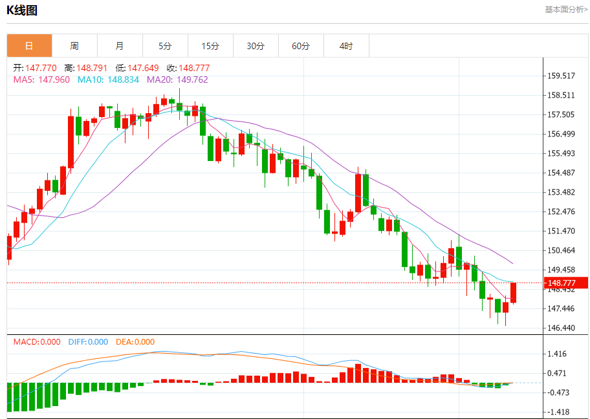
Task: Open the 4时 timeframe tab
Action: point(346,46)
